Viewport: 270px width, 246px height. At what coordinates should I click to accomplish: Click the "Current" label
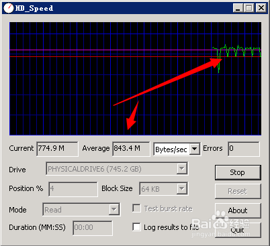(x=21, y=148)
